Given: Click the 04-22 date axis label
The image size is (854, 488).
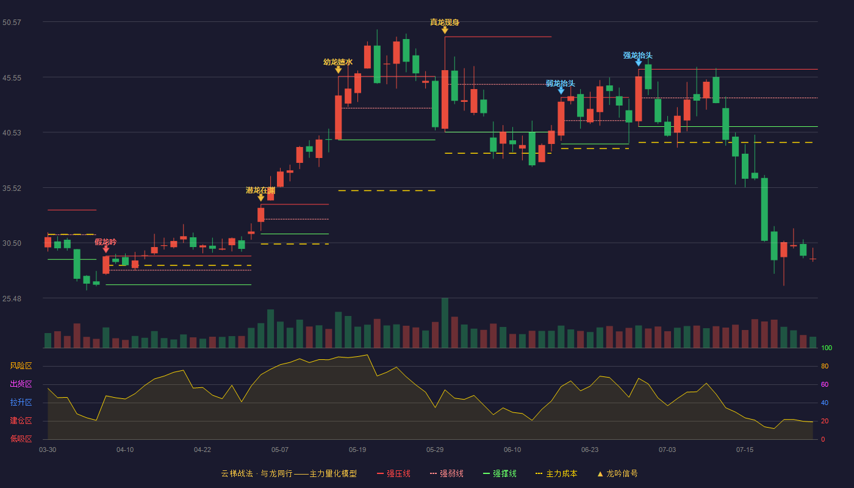Looking at the screenshot, I should coord(203,450).
